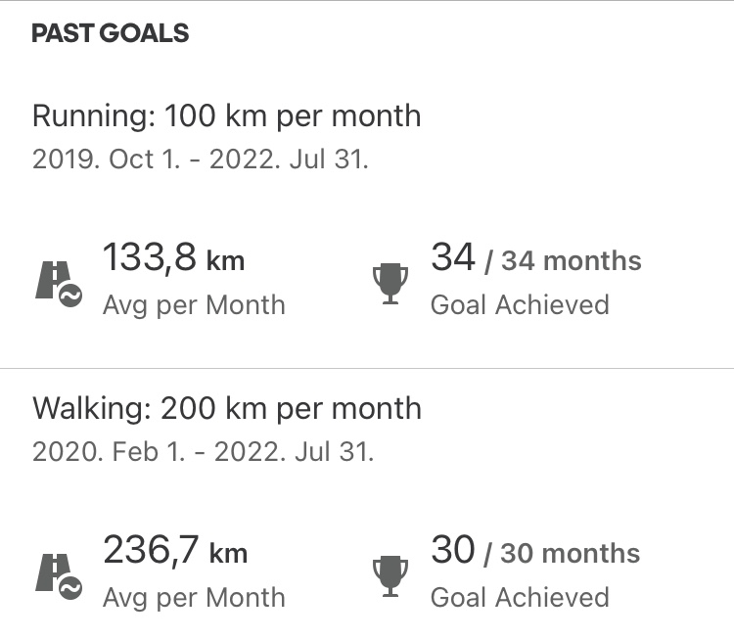Click the Goal Achieved label under Running
This screenshot has width=734, height=639.
[x=520, y=304]
